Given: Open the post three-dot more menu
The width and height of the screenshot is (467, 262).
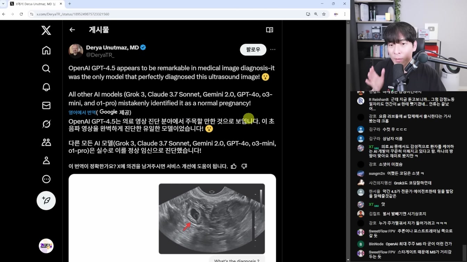Looking at the screenshot, I should [x=273, y=50].
